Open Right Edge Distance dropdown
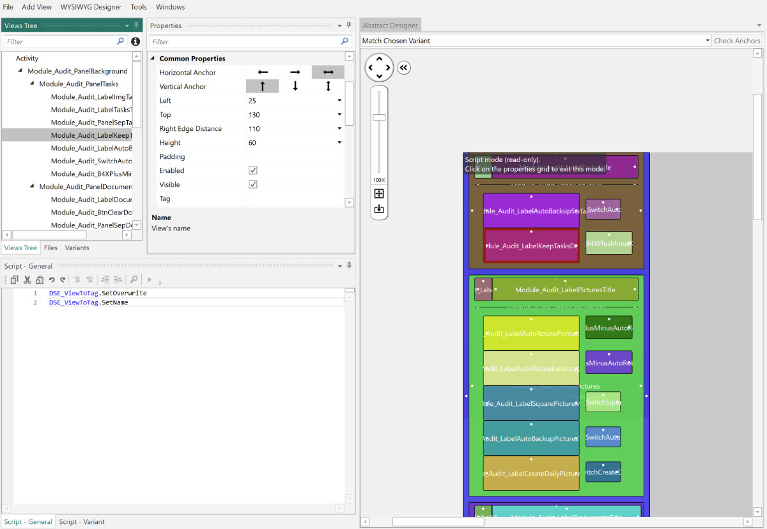This screenshot has width=767, height=529. click(339, 129)
